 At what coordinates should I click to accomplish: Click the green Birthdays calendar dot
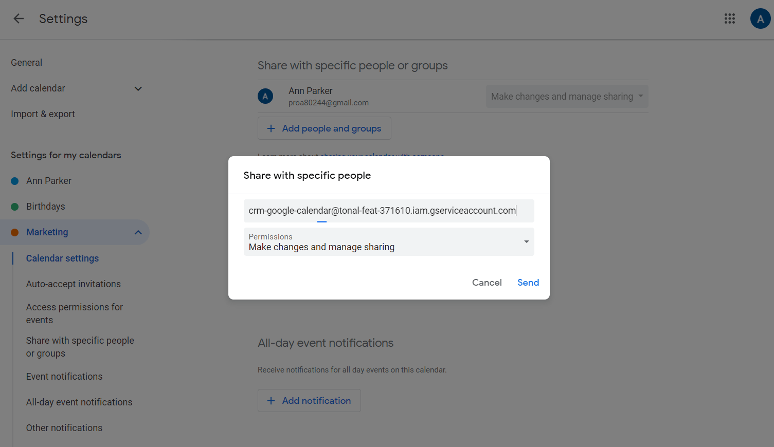point(15,207)
